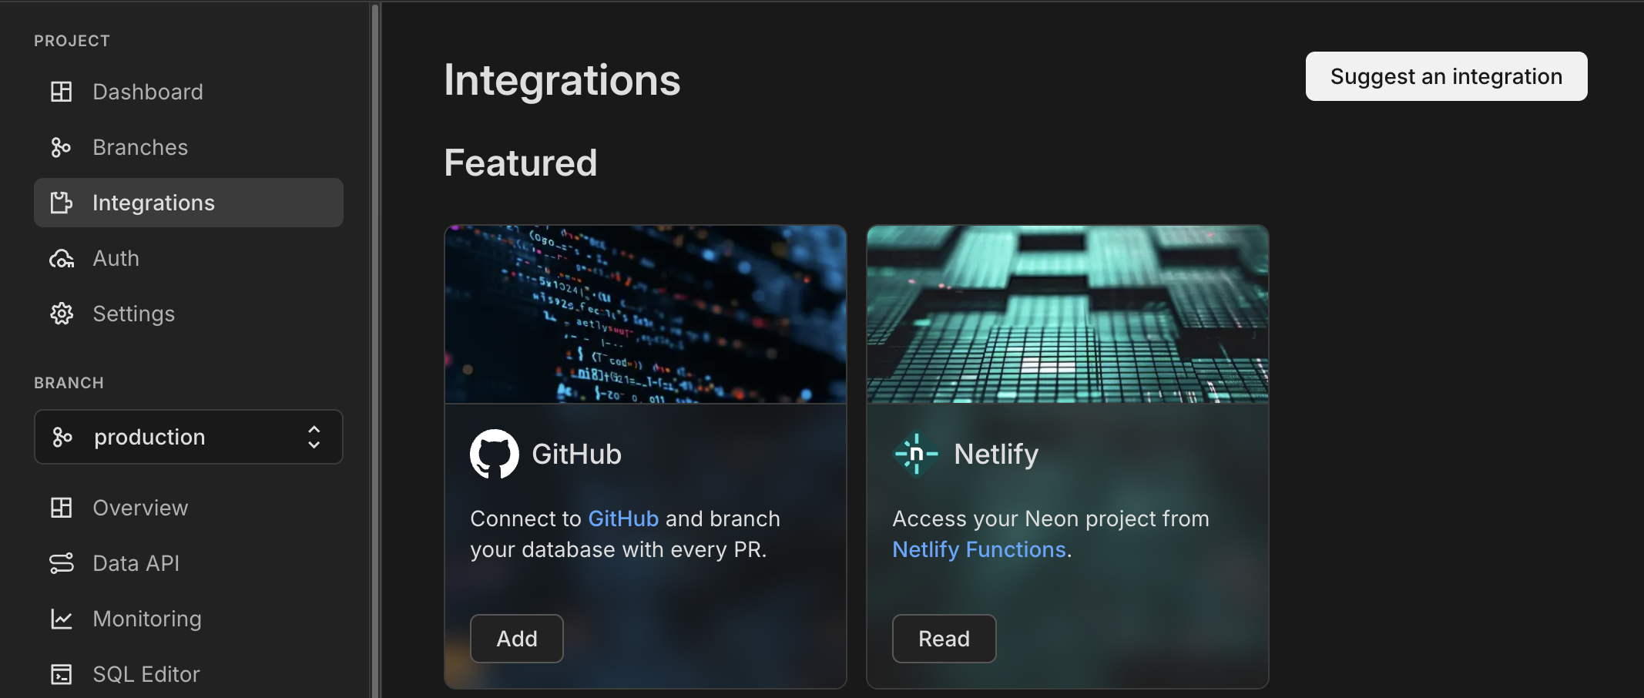
Task: Add the GitHub integration
Action: 516,638
